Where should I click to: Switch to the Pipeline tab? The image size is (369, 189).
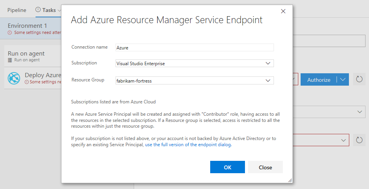[17, 10]
